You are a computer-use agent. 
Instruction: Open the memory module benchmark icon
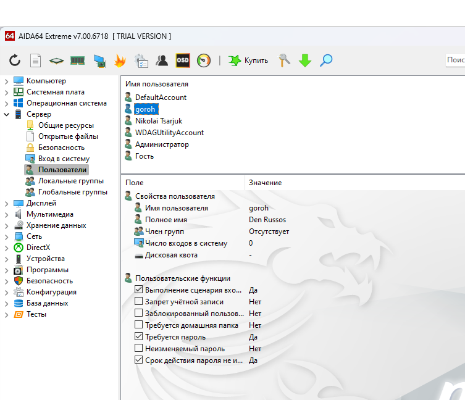(x=77, y=60)
